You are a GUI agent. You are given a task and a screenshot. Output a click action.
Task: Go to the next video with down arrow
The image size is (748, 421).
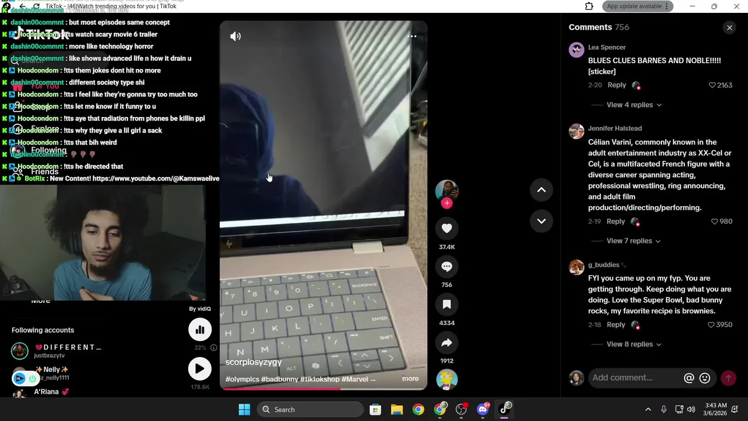[x=541, y=221]
